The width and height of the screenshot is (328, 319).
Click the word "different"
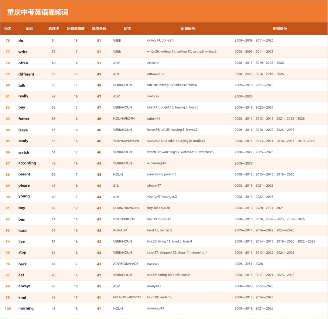click(26, 74)
